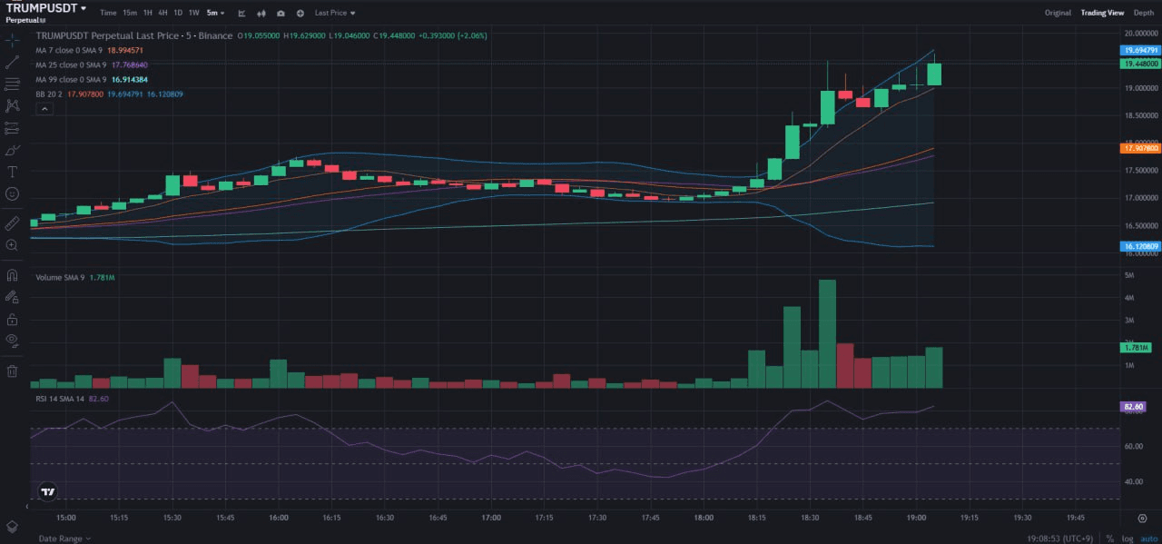Click the TradingView logo on chart

point(48,492)
